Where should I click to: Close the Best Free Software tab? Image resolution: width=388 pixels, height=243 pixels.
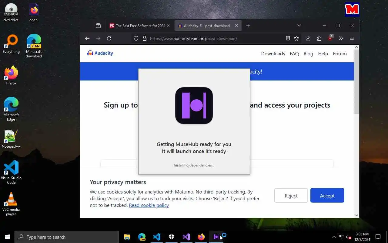coord(168,26)
